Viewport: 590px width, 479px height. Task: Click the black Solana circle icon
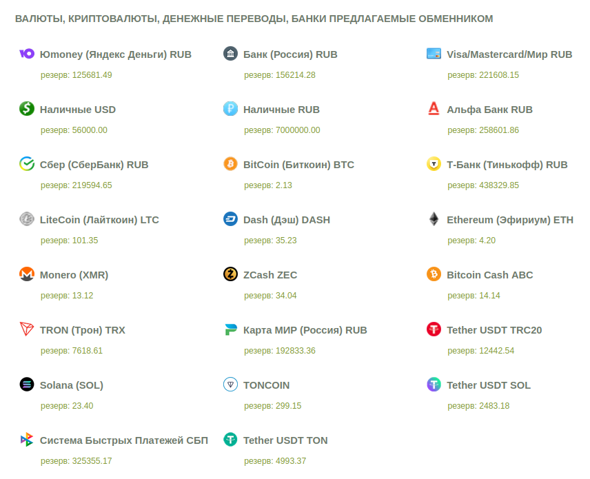point(27,385)
